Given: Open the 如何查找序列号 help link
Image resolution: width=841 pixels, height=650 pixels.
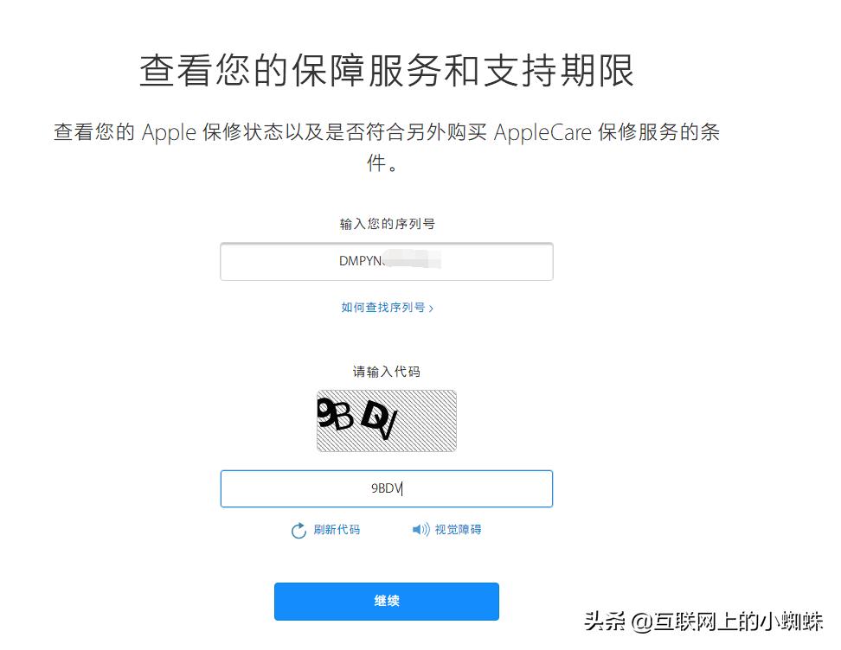Looking at the screenshot, I should (387, 308).
